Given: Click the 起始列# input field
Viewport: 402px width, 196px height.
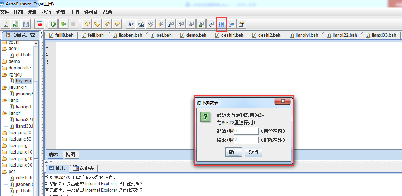Looking at the screenshot, I should coord(246,131).
